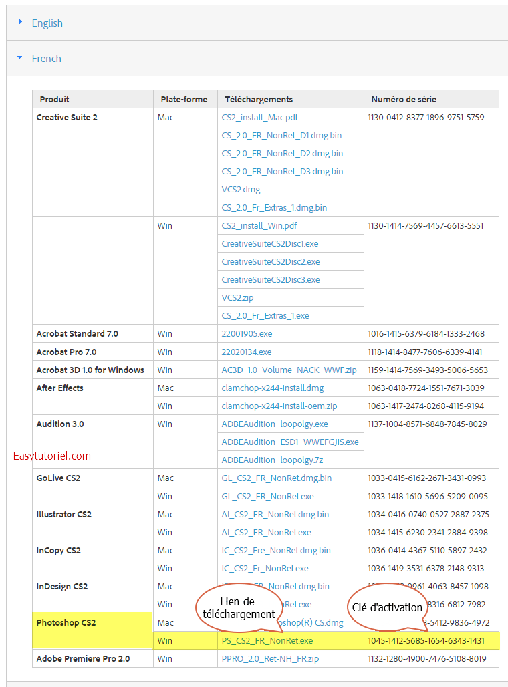Download CreativeSuiteCS2Disc1.exe
The height and width of the screenshot is (687, 508).
[x=270, y=244]
